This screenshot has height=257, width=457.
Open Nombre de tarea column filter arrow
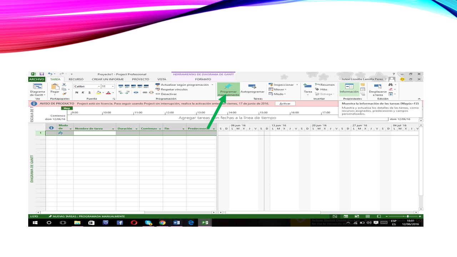coord(113,129)
